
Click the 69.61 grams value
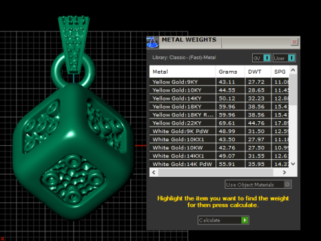pyautogui.click(x=227, y=123)
